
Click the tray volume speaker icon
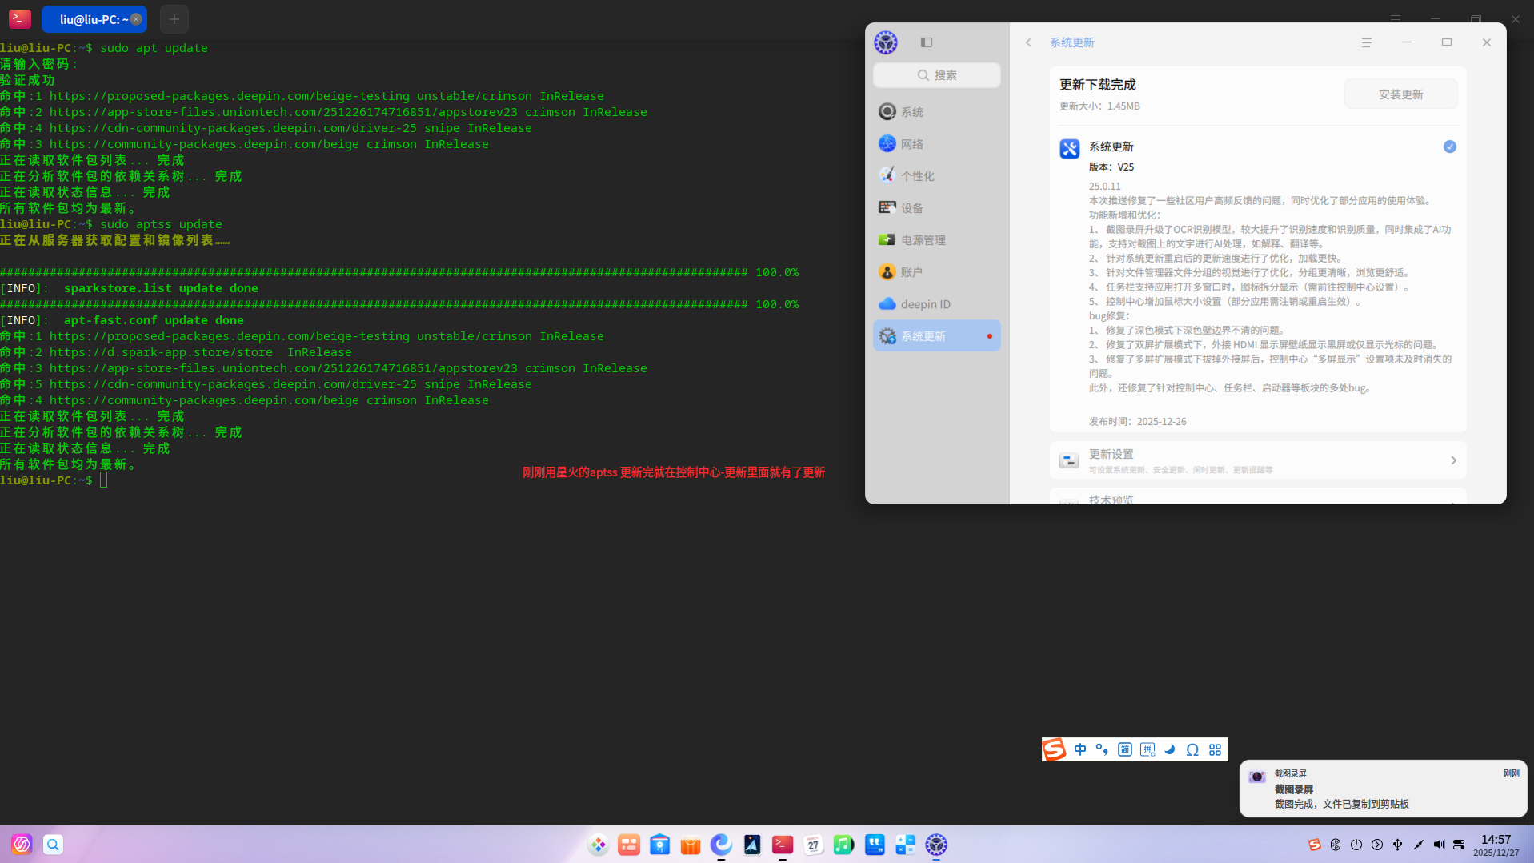coord(1438,845)
